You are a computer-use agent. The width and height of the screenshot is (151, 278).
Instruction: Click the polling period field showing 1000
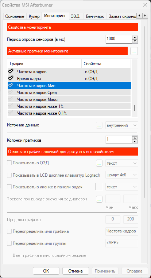(x=119, y=39)
